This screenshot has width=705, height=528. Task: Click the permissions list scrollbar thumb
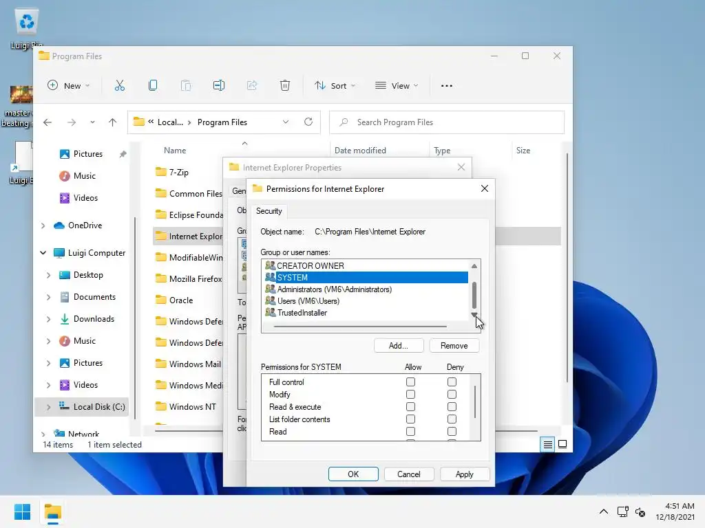click(x=475, y=401)
